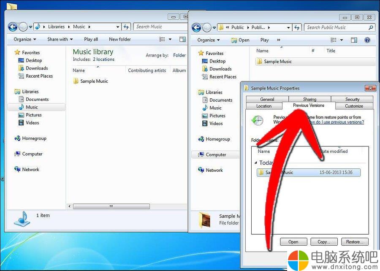Toggle preview pane in Music library window
380x271 pixels.
182,39
